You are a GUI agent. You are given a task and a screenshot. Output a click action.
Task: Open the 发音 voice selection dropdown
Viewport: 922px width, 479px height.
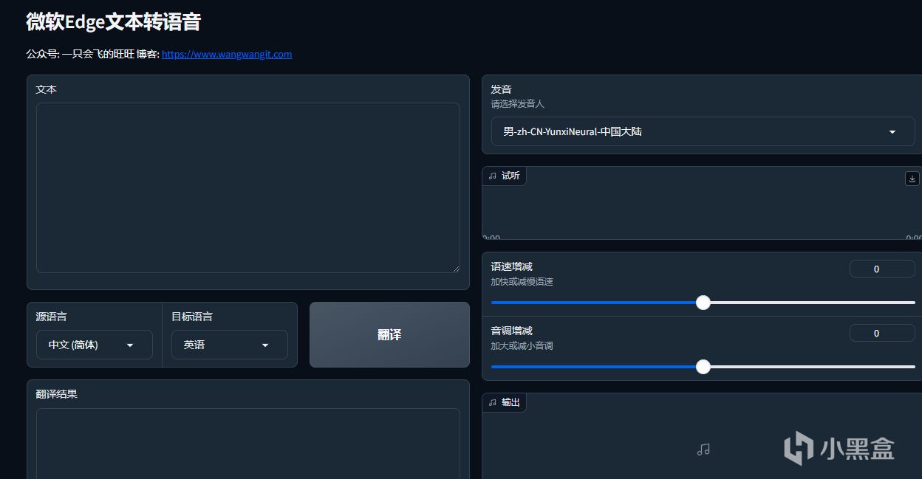coord(703,131)
